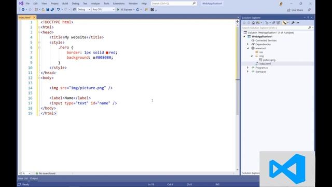Pin the Solution Explorer panel with the pin icon

coord(308,18)
